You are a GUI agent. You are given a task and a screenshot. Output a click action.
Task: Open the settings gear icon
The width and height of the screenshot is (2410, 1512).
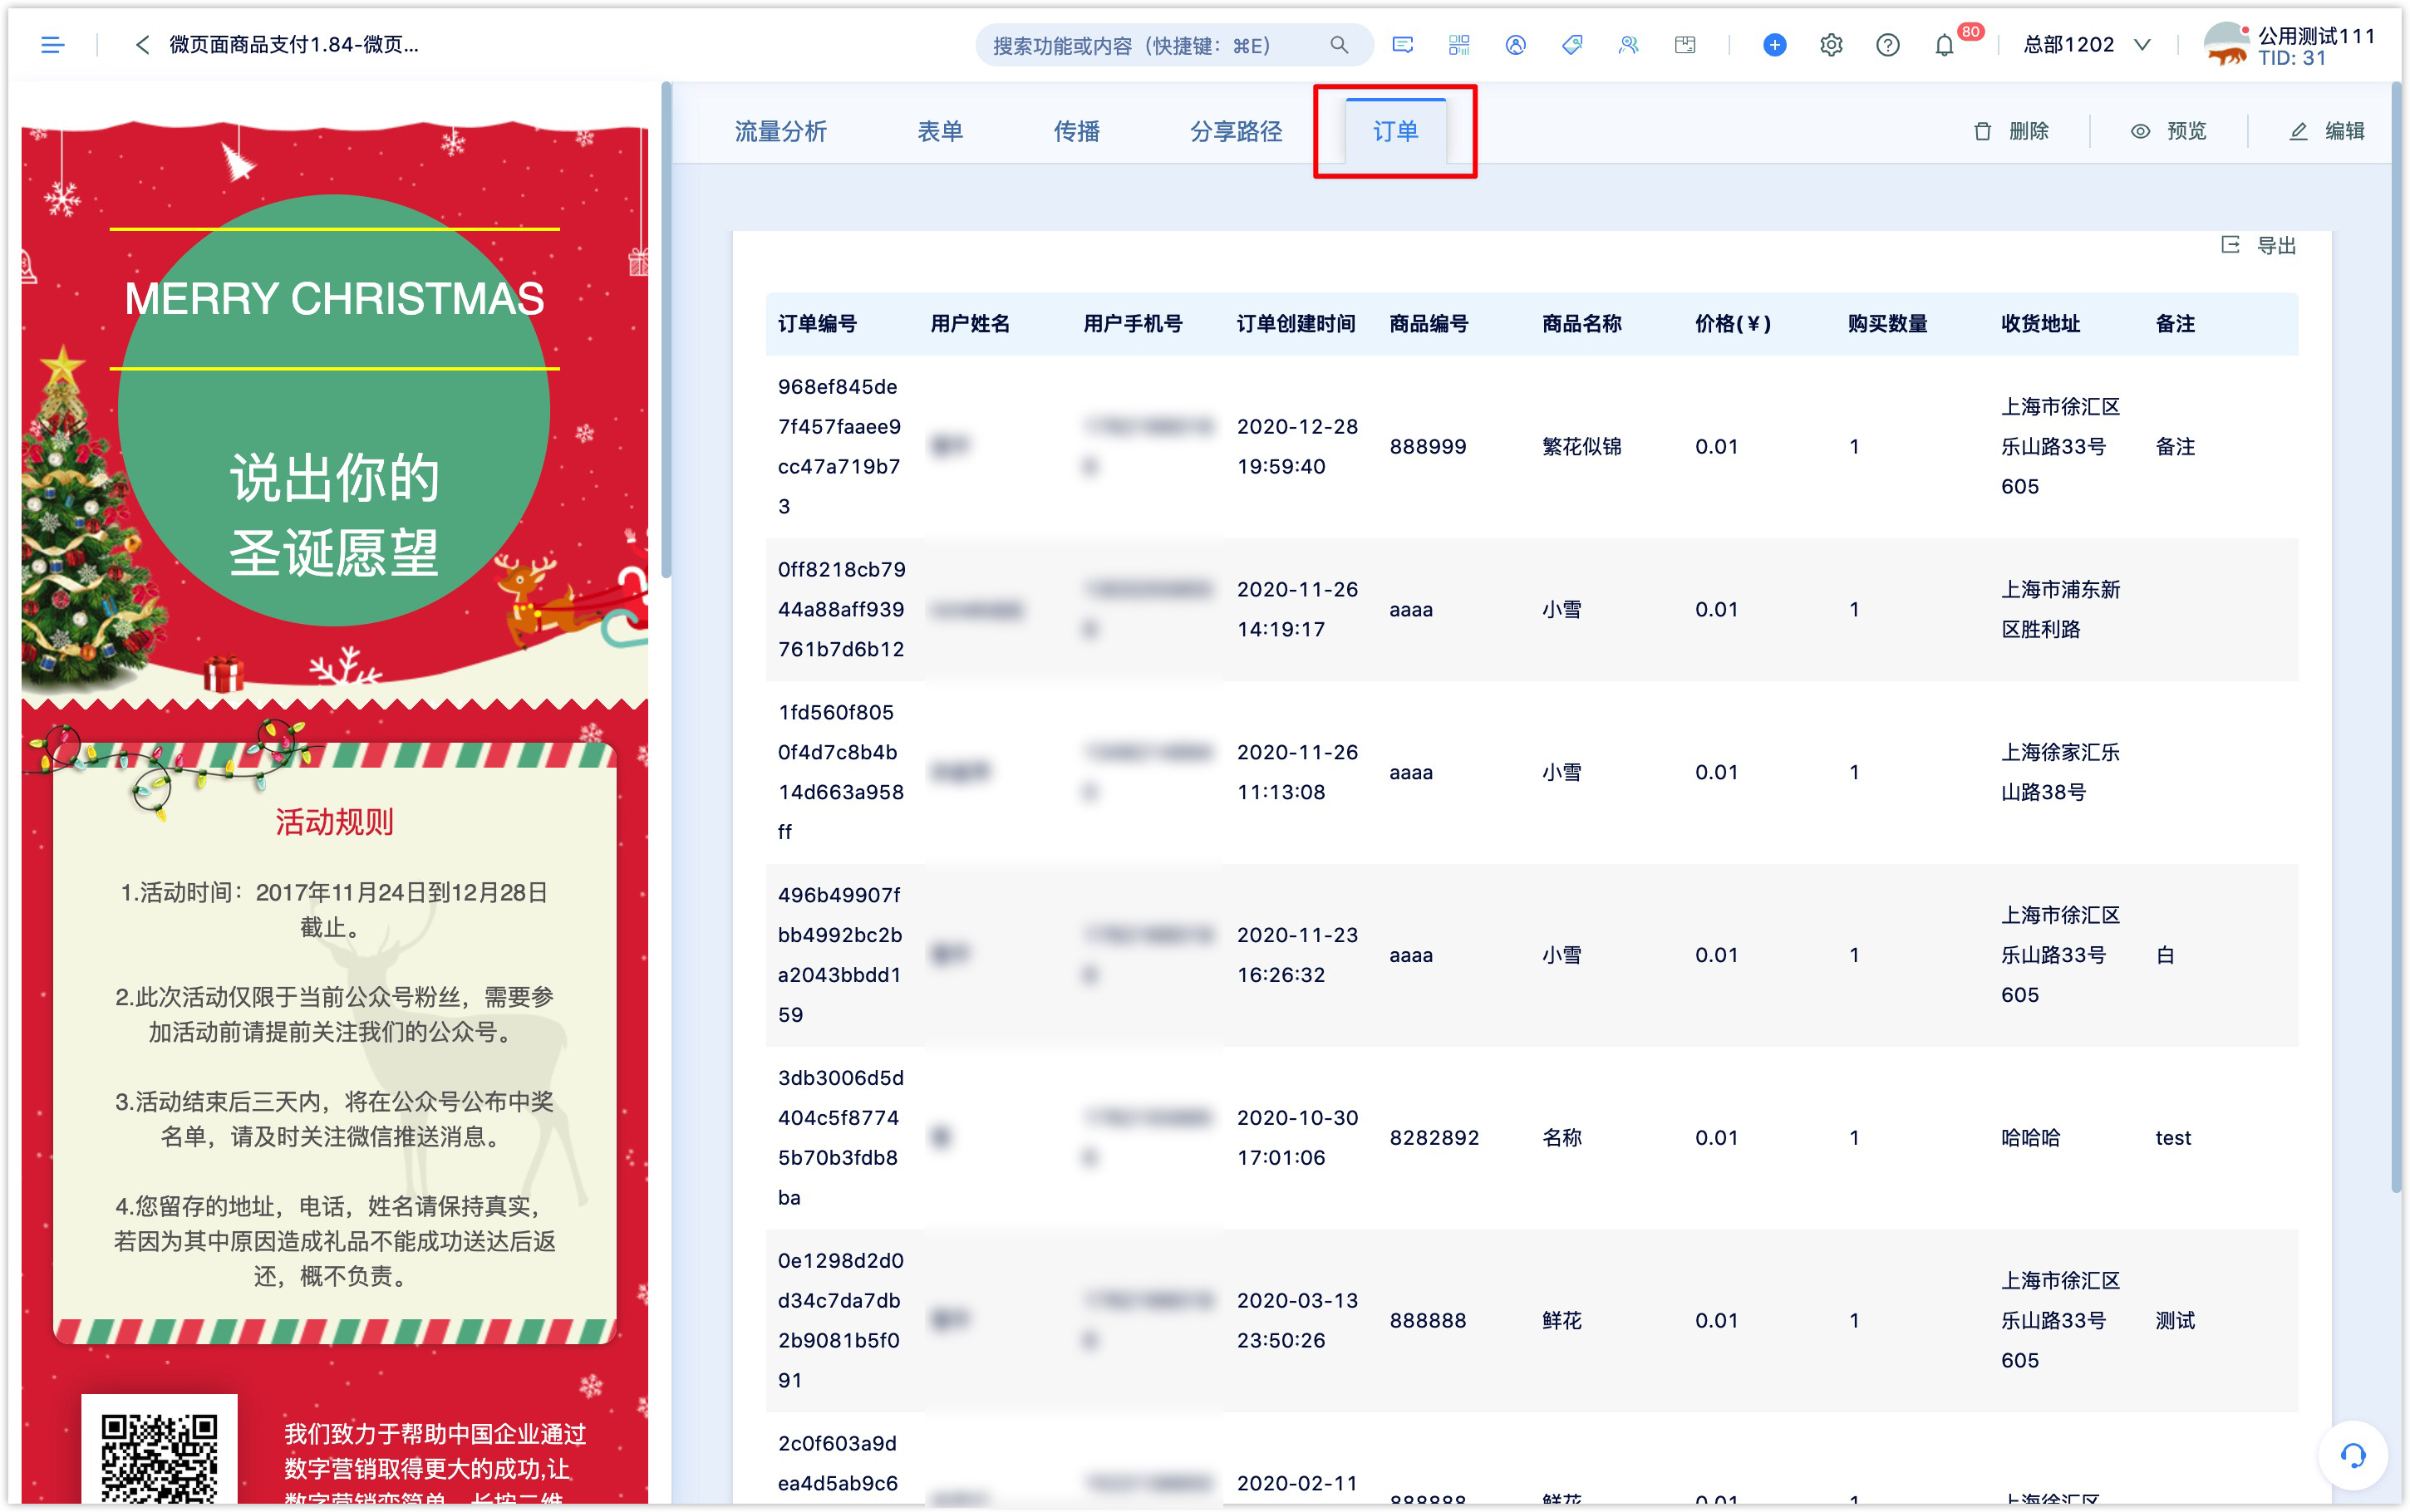(x=1831, y=45)
